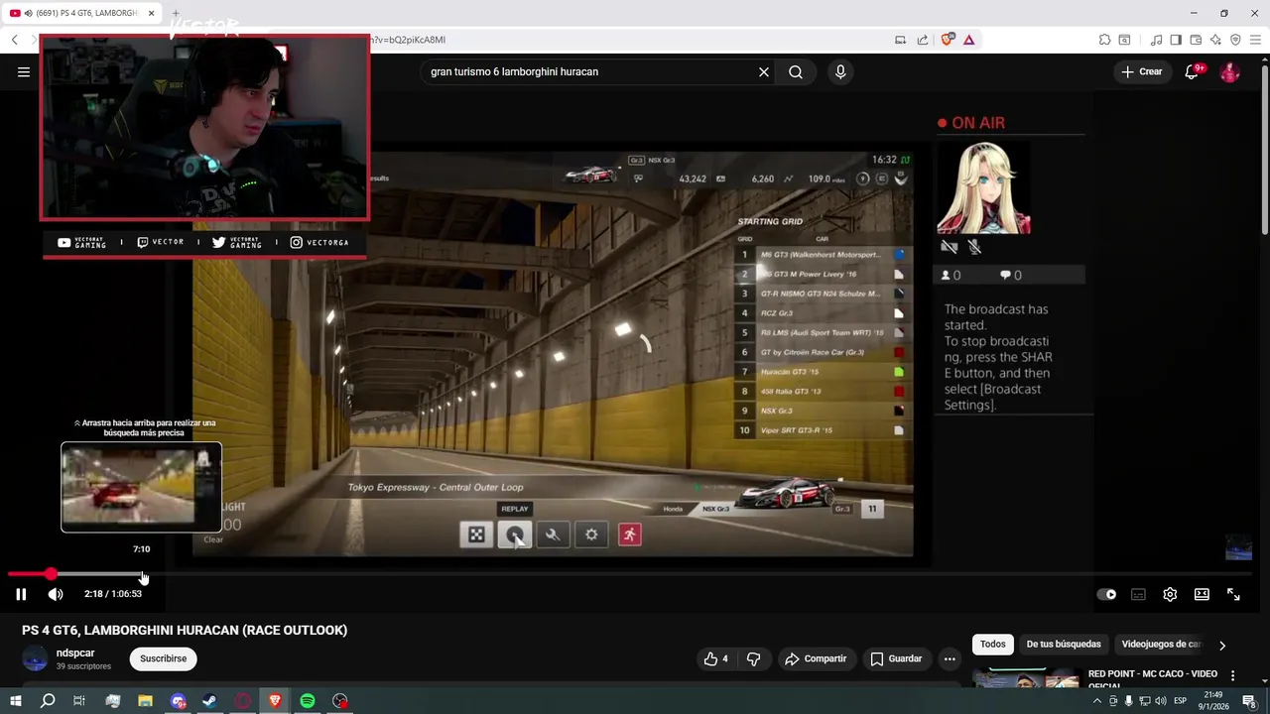
Task: Open YouTube notifications bell
Action: pyautogui.click(x=1193, y=71)
